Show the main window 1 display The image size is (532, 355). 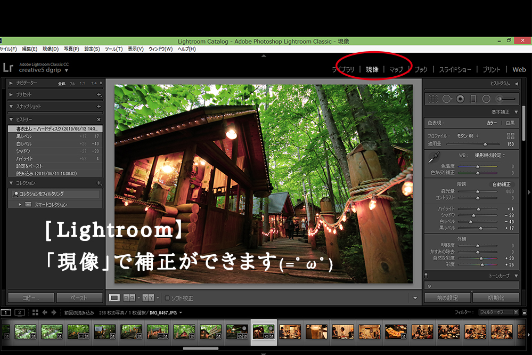[6, 312]
